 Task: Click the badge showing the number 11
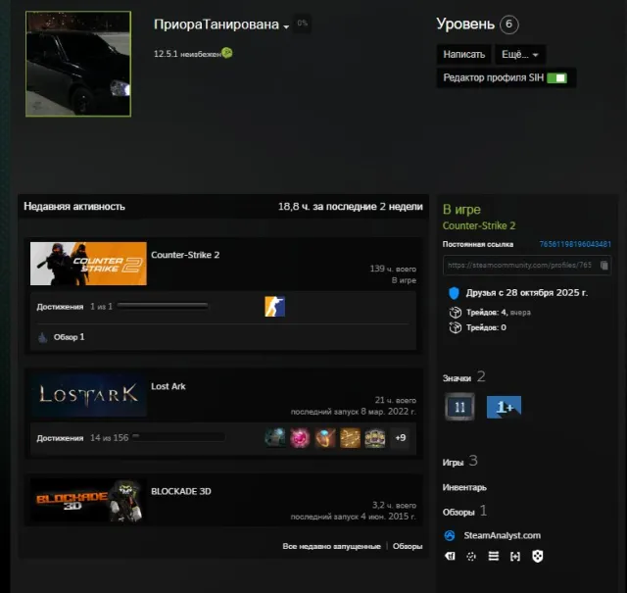tap(459, 407)
